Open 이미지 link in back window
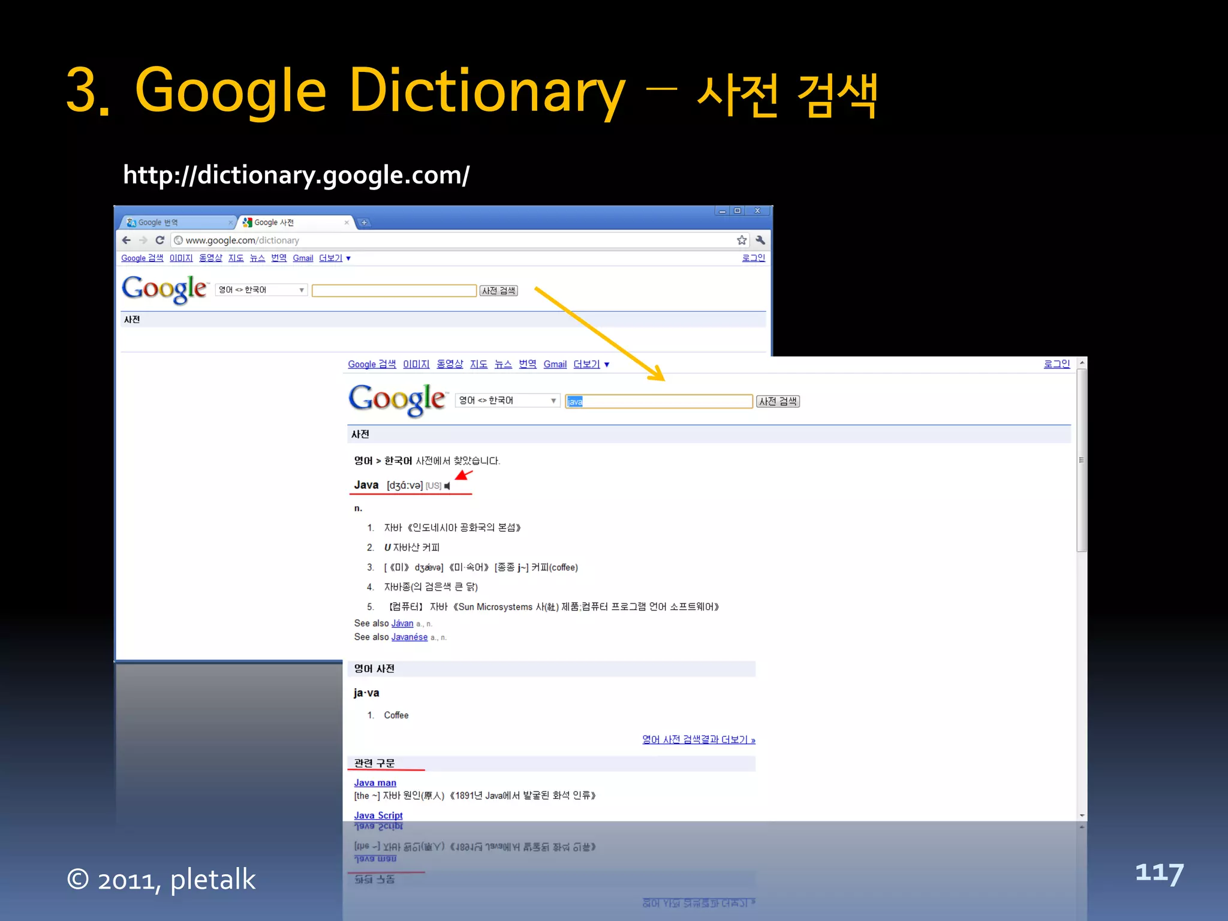The width and height of the screenshot is (1228, 921). click(x=181, y=258)
